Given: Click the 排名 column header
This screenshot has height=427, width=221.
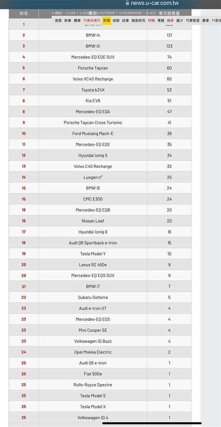Looking at the screenshot, I should click(24, 14).
